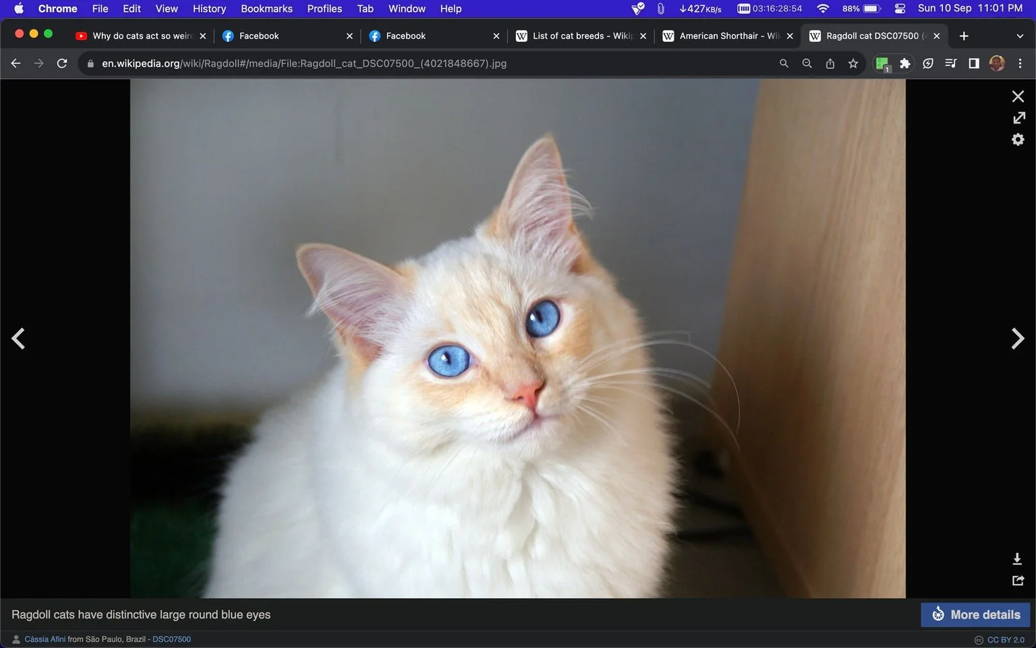Open the Apple menu

19,9
